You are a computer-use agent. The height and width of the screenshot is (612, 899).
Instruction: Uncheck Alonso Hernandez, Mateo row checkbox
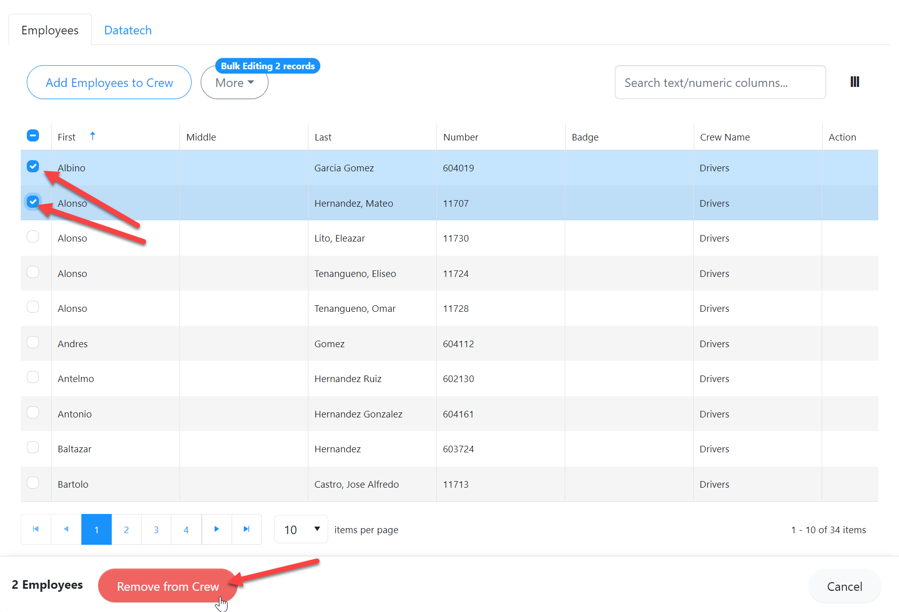coord(33,202)
